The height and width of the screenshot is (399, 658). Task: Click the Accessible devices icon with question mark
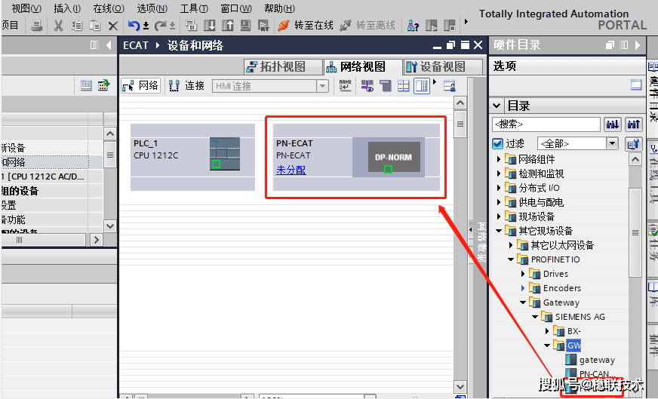pos(413,26)
